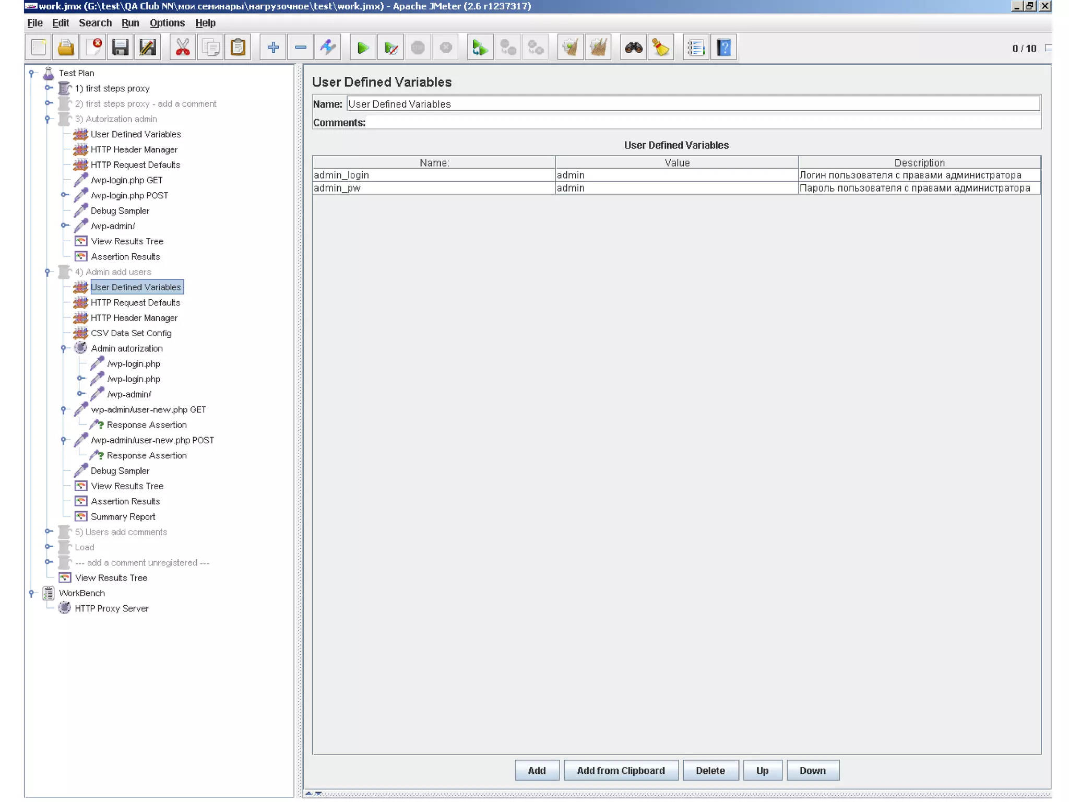The image size is (1069, 802).
Task: Click the blue Help question icon
Action: coord(723,48)
